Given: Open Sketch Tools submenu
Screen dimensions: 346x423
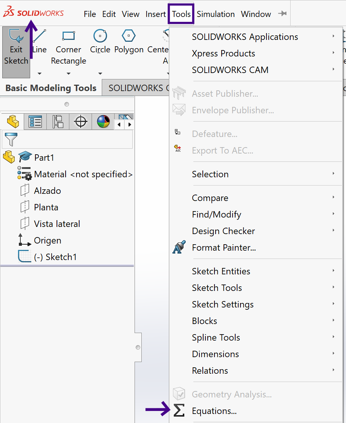Looking at the screenshot, I should coord(256,288).
